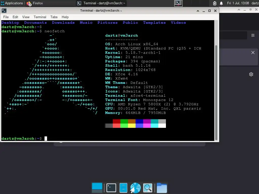
Task: Open the dartz user menu in the panel
Action: pyautogui.click(x=255, y=3)
